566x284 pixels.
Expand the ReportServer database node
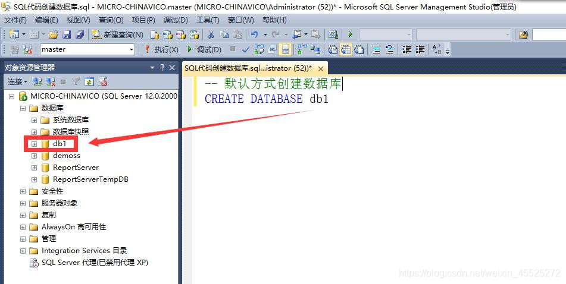tap(35, 168)
